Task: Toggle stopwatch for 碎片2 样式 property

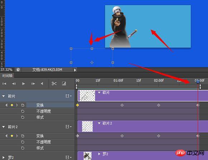Action: pyautogui.click(x=23, y=148)
